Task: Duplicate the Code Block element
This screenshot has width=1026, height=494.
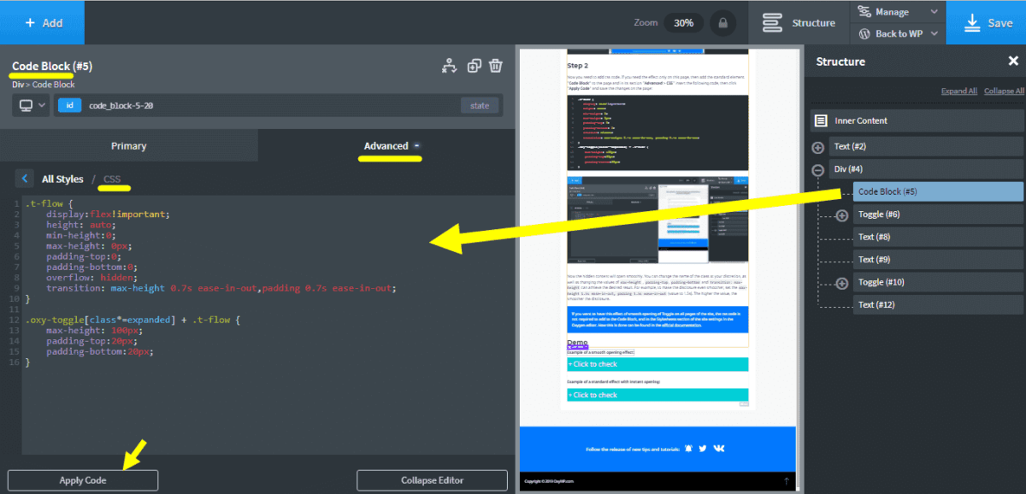Action: click(474, 66)
